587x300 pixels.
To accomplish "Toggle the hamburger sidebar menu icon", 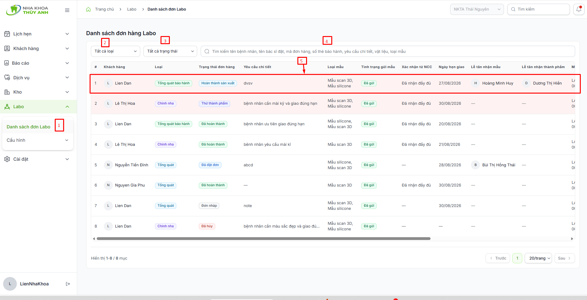I will (x=67, y=10).
